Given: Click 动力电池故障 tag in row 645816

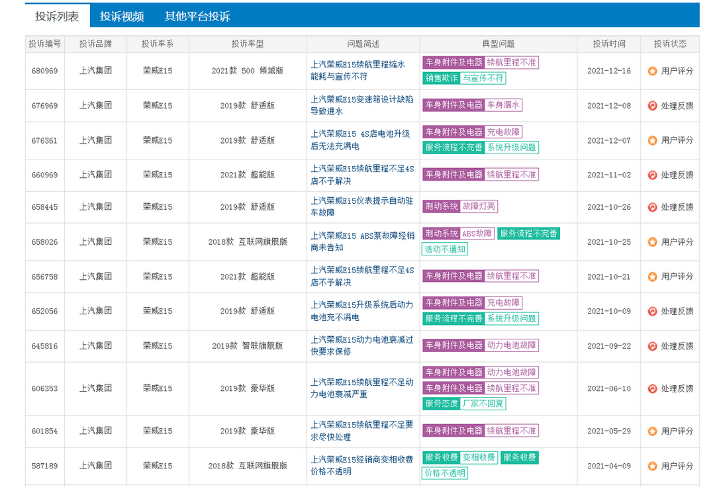Looking at the screenshot, I should pos(512,345).
